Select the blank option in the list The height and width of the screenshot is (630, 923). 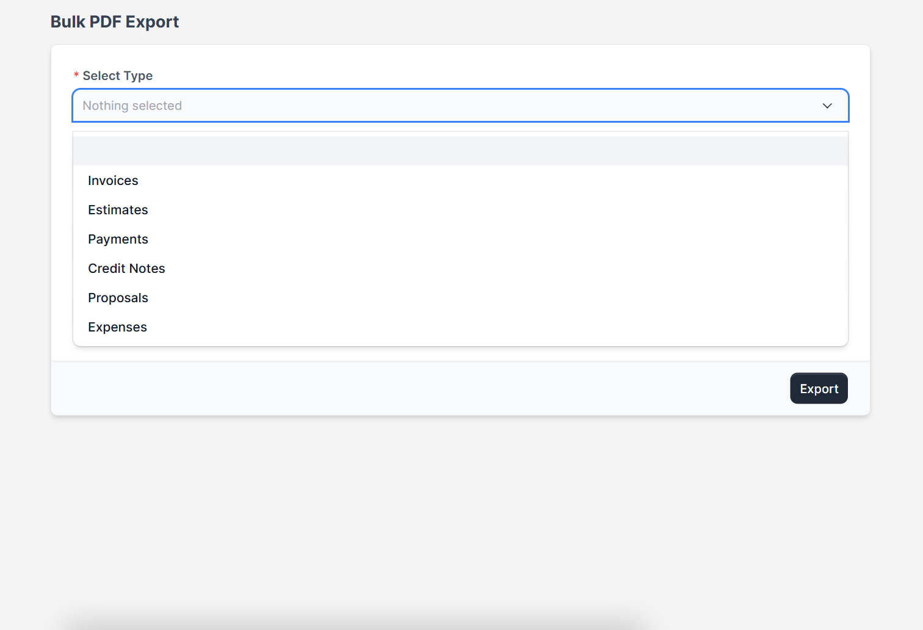coord(460,151)
